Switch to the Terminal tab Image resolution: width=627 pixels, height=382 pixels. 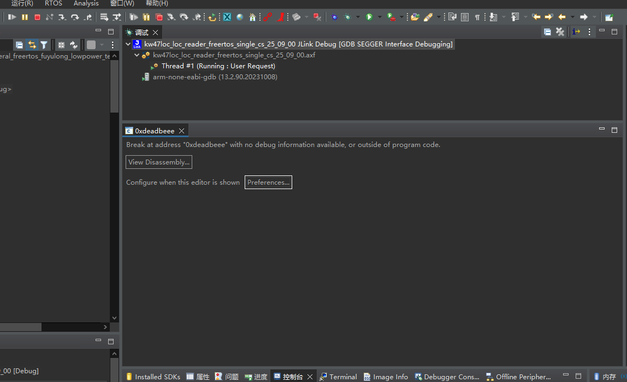click(338, 377)
